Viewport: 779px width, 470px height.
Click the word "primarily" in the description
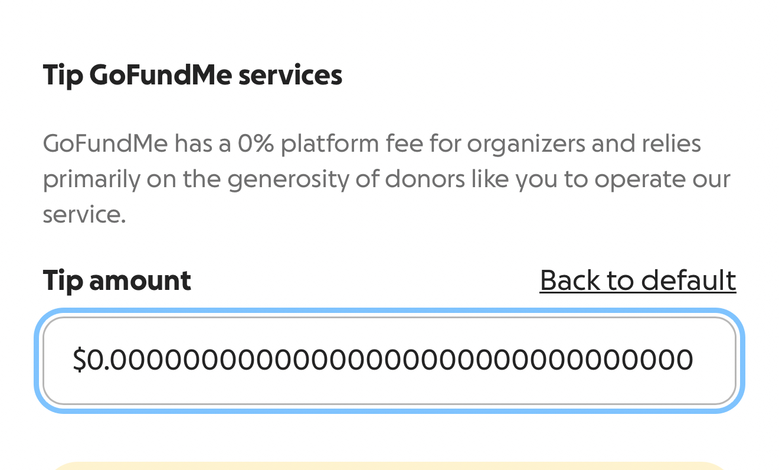[x=91, y=179]
